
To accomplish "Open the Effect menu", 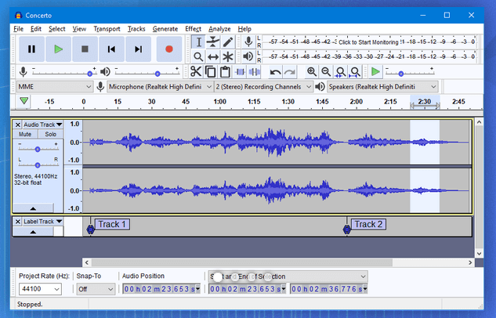I will tap(193, 29).
